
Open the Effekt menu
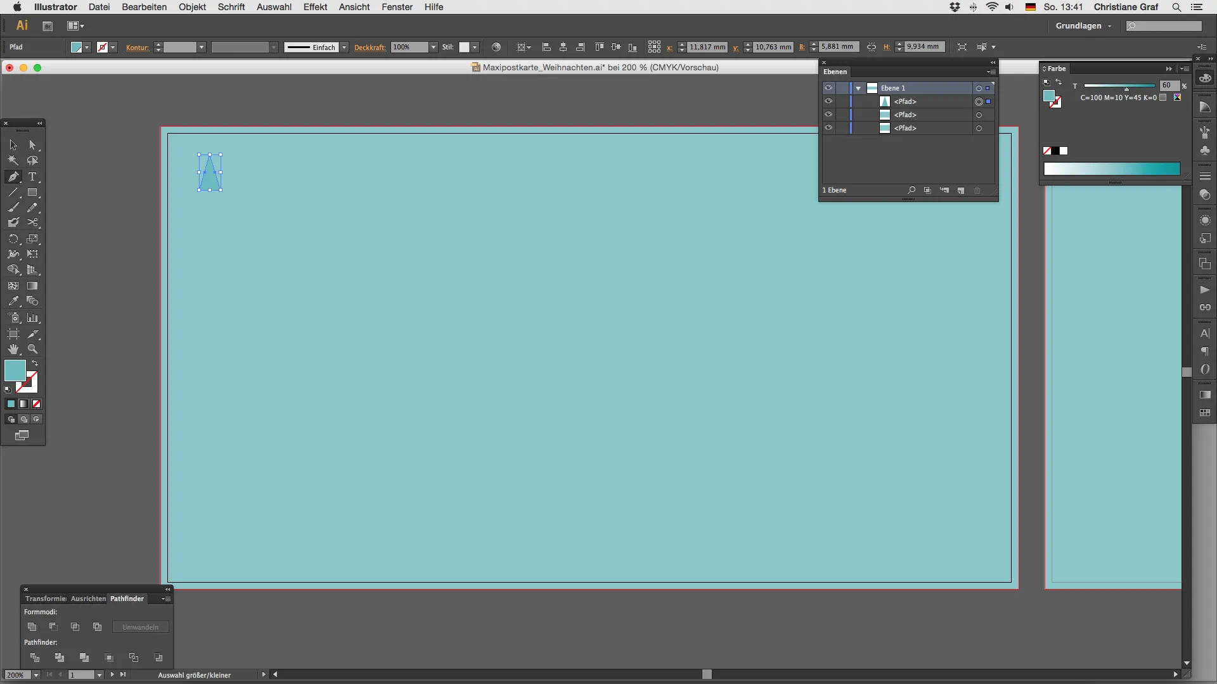click(315, 7)
